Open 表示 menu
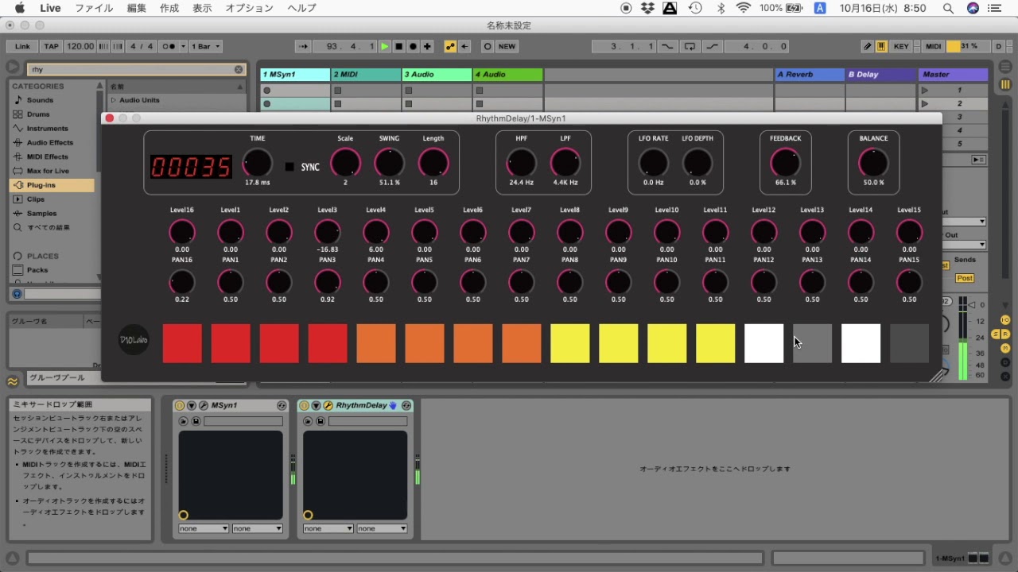Image resolution: width=1018 pixels, height=572 pixels. (x=202, y=8)
